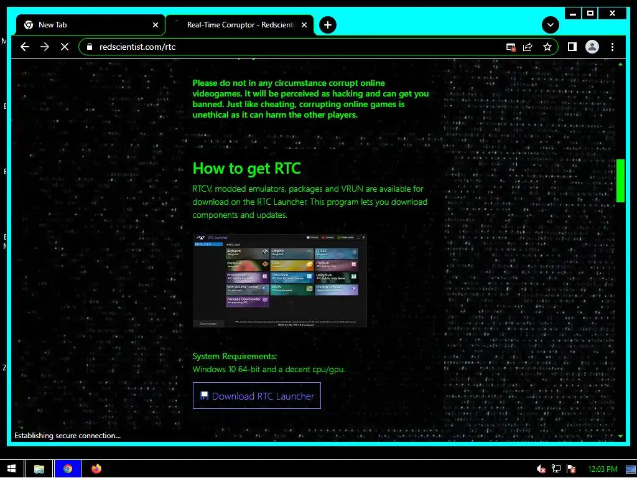Open a new browser tab
This screenshot has width=637, height=478.
pyautogui.click(x=327, y=25)
